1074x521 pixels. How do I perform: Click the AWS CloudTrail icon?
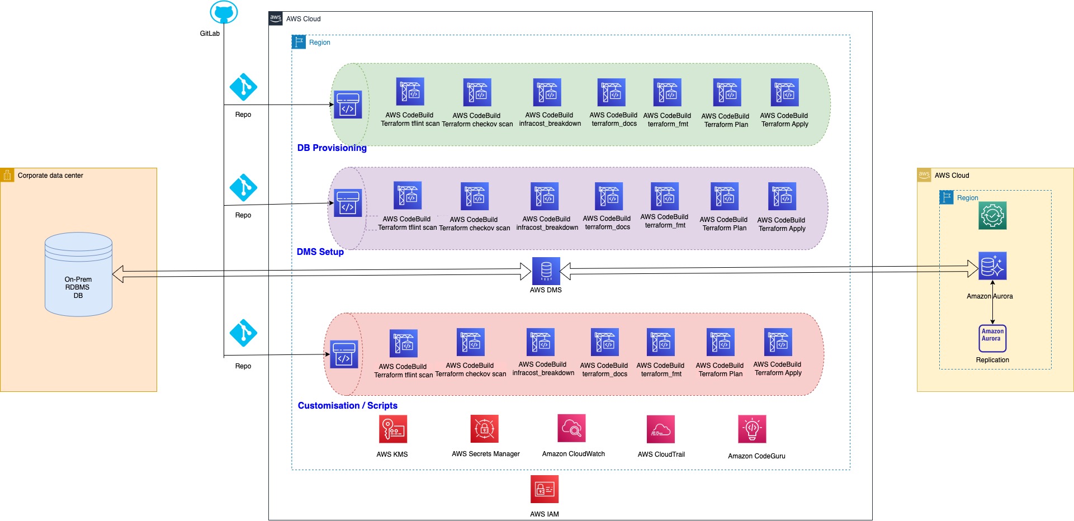[661, 429]
